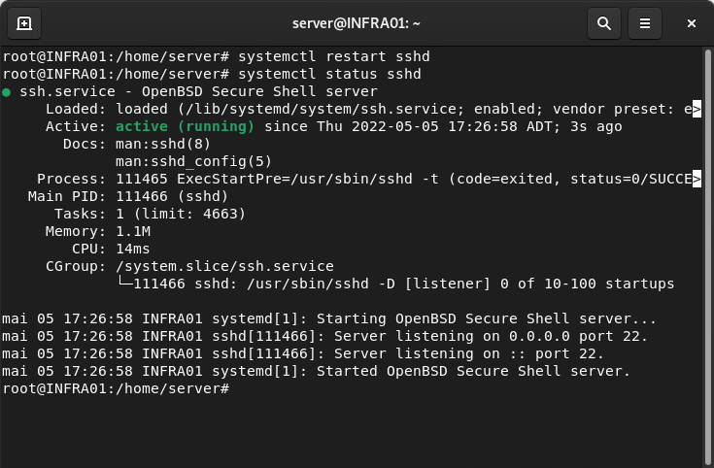The image size is (714, 468).
Task: Click the green status dot beside ssh.service
Action: click(x=8, y=92)
